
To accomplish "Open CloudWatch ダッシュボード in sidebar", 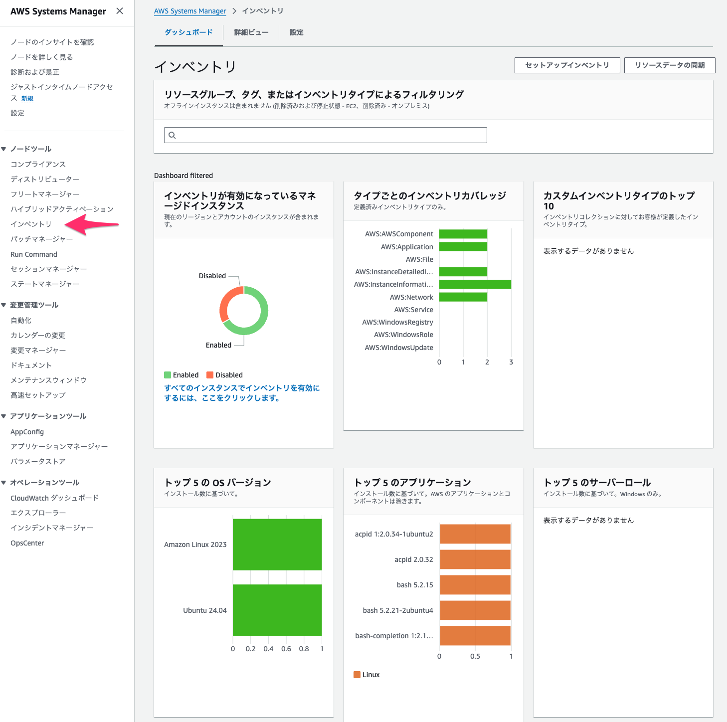I will tap(55, 498).
